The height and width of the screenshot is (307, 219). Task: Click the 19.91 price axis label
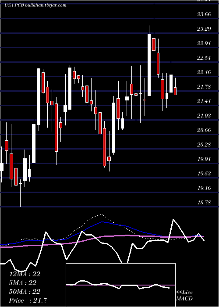coord(204,159)
